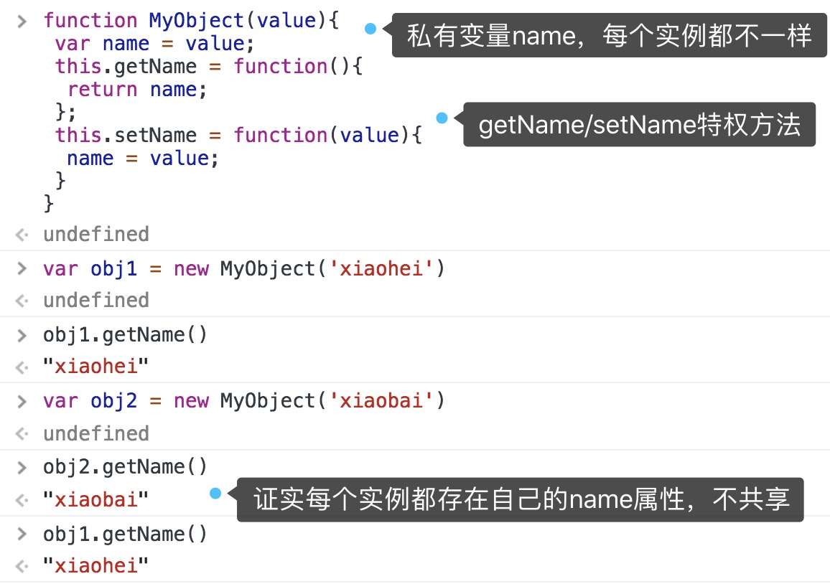Click the blue dot beside the 私有变量name annotation
Image resolution: width=830 pixels, height=584 pixels.
[x=370, y=29]
